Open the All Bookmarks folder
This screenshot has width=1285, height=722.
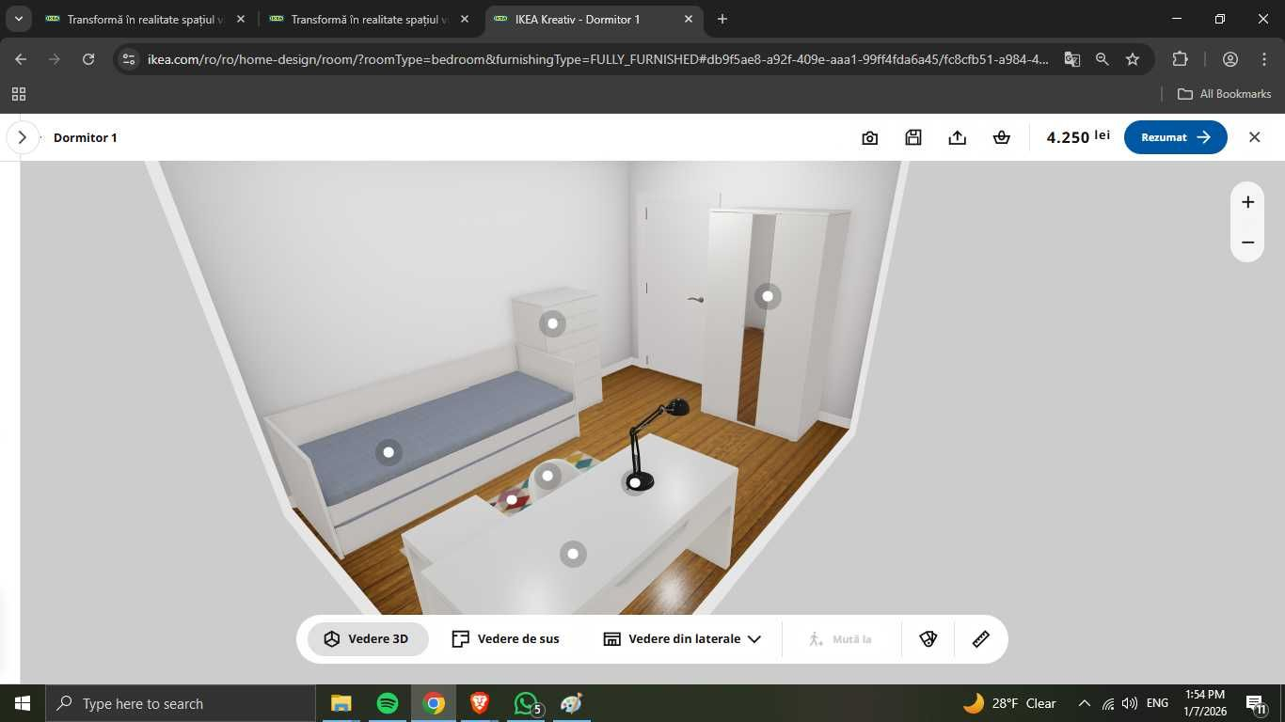click(x=1224, y=94)
